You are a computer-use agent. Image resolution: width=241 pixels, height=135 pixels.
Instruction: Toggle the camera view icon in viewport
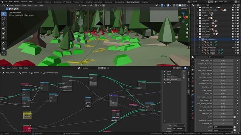(187, 33)
